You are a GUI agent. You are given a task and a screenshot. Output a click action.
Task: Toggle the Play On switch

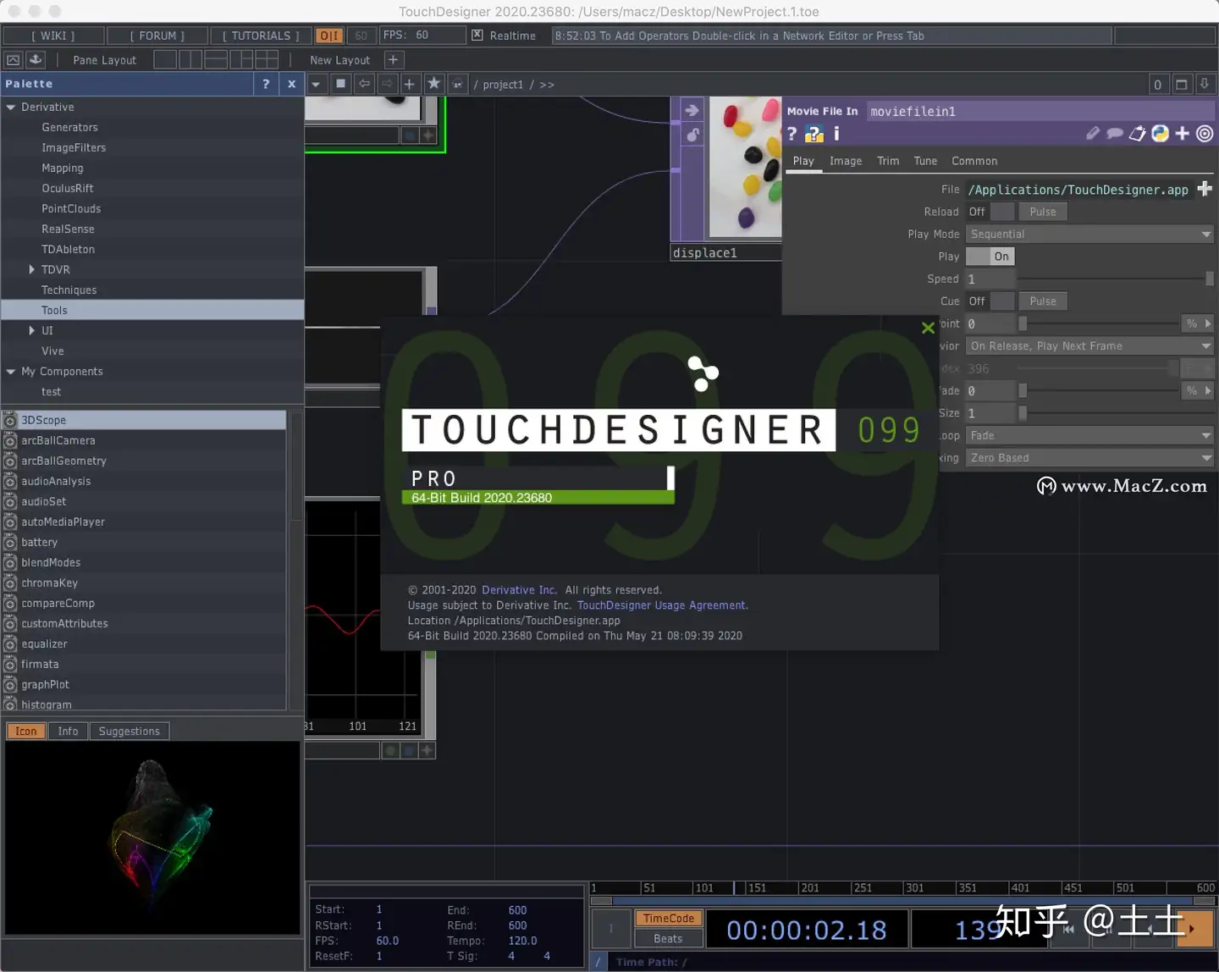tap(990, 257)
